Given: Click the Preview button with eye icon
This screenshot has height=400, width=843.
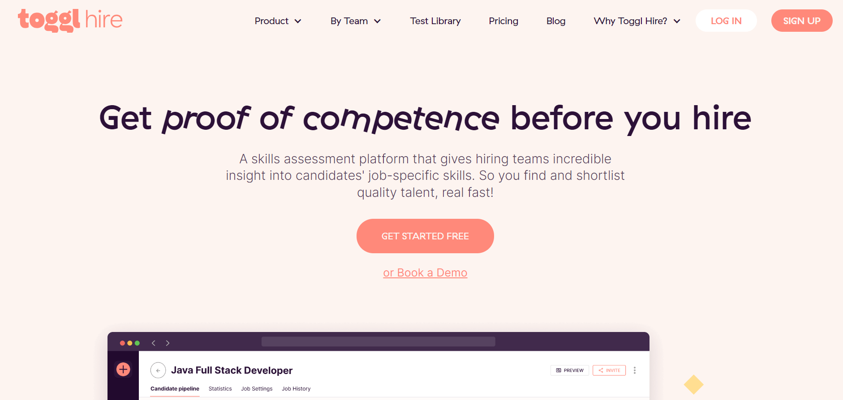Looking at the screenshot, I should 570,370.
